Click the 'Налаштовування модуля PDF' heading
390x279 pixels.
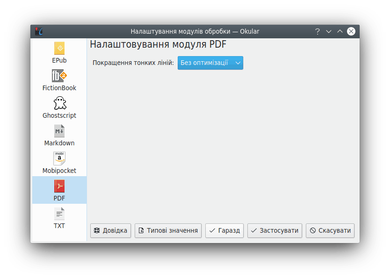[x=158, y=45]
